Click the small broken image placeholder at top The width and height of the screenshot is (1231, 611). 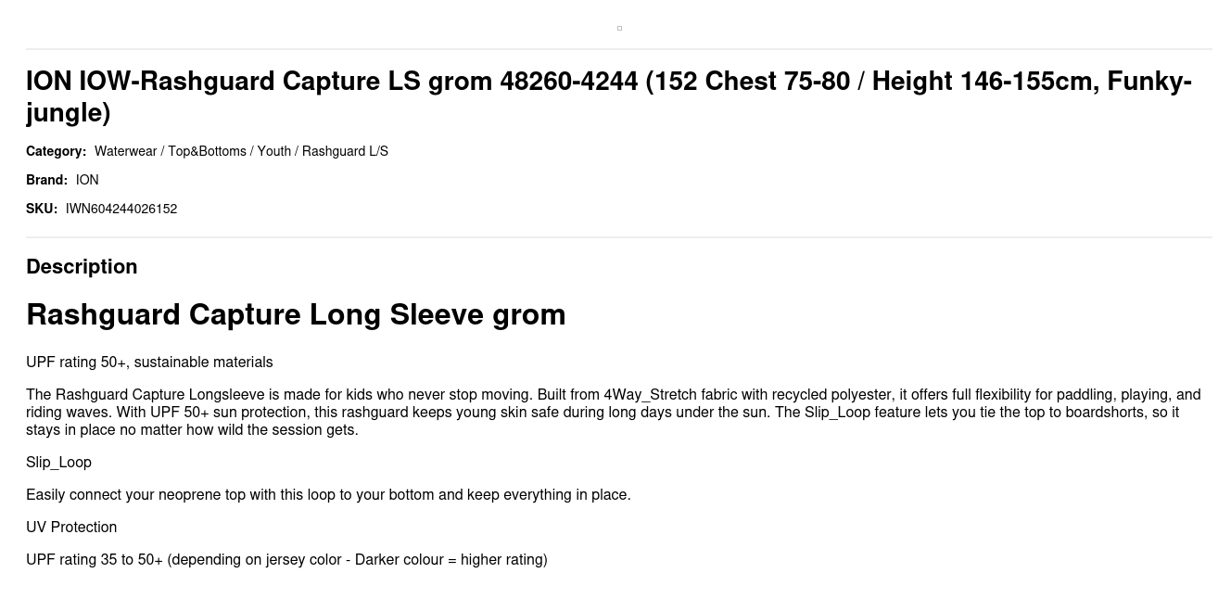619,28
